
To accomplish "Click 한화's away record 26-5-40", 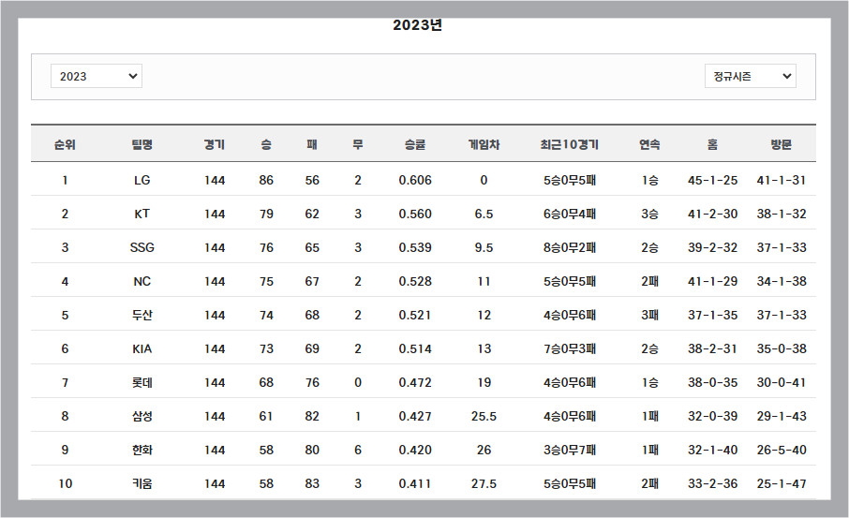I will tap(782, 450).
